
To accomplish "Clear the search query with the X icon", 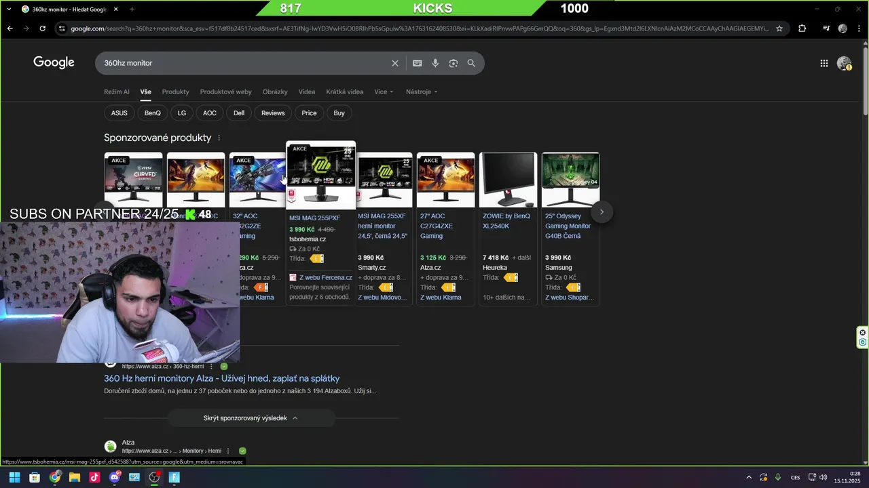I will tap(395, 63).
